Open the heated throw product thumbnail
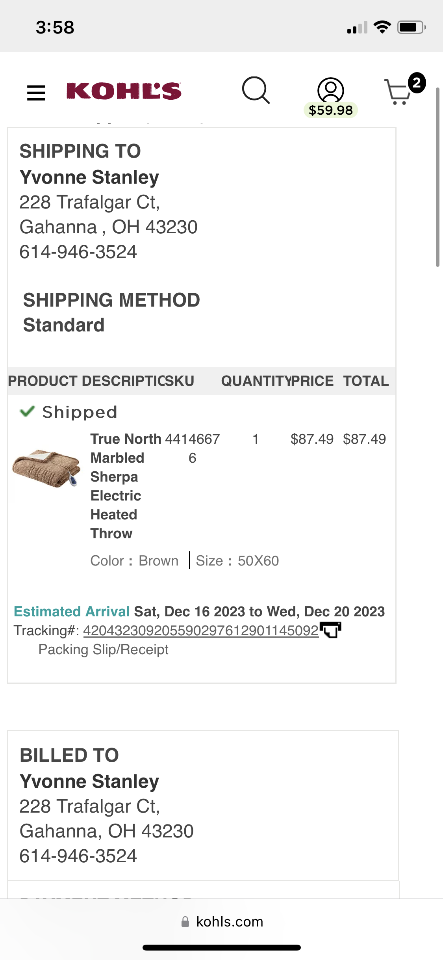 46,469
